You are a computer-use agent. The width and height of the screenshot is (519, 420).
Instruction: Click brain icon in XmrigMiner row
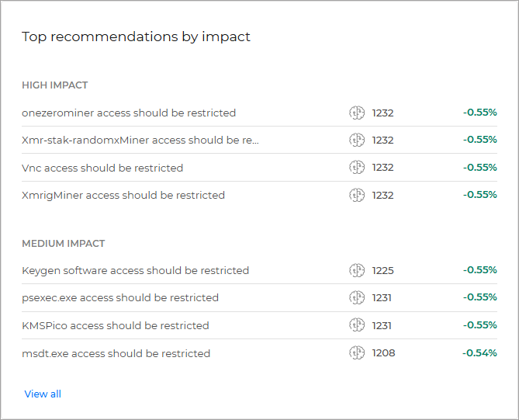pyautogui.click(x=357, y=195)
